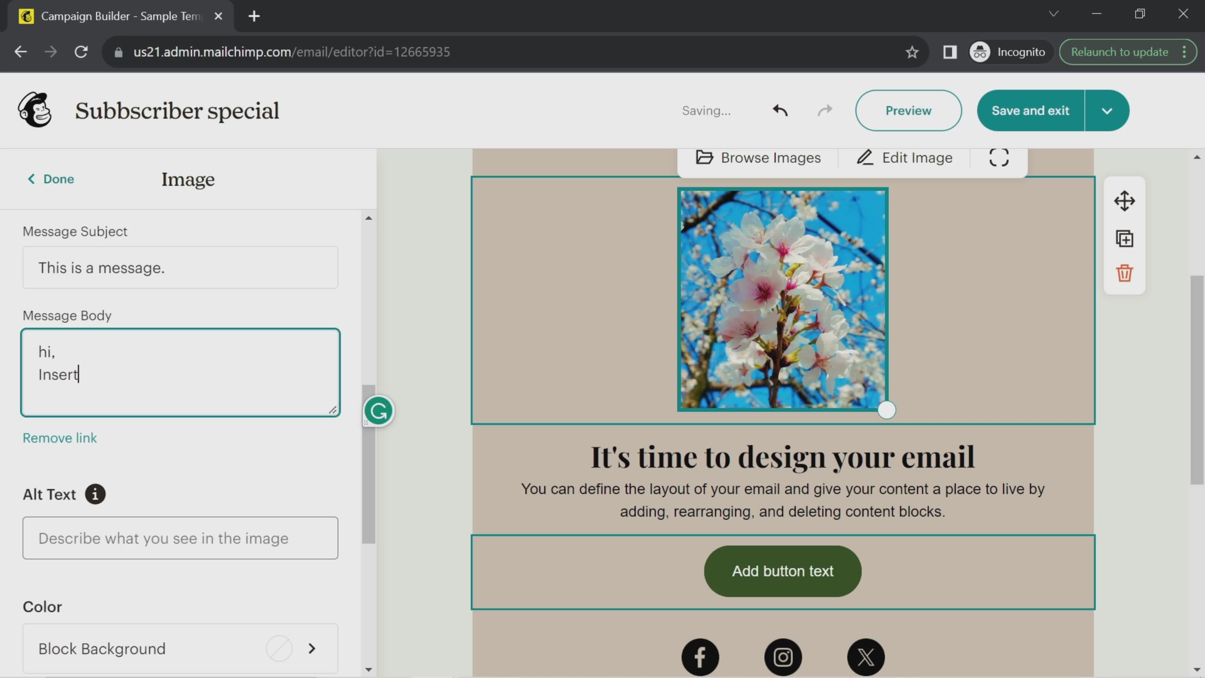Click the email canvas scrollbar thumb
The image size is (1205, 678).
tap(1197, 380)
